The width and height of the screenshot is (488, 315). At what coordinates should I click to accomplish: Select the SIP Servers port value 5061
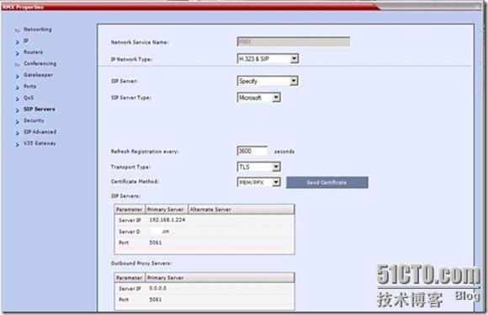pyautogui.click(x=156, y=243)
